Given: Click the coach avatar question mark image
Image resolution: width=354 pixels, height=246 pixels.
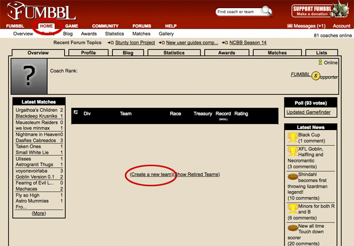Looking at the screenshot, I should tap(29, 77).
